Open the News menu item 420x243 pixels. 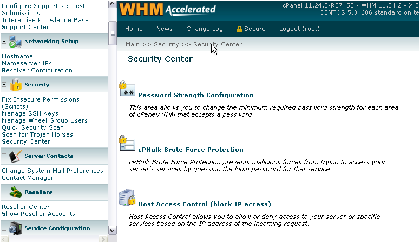pos(165,29)
